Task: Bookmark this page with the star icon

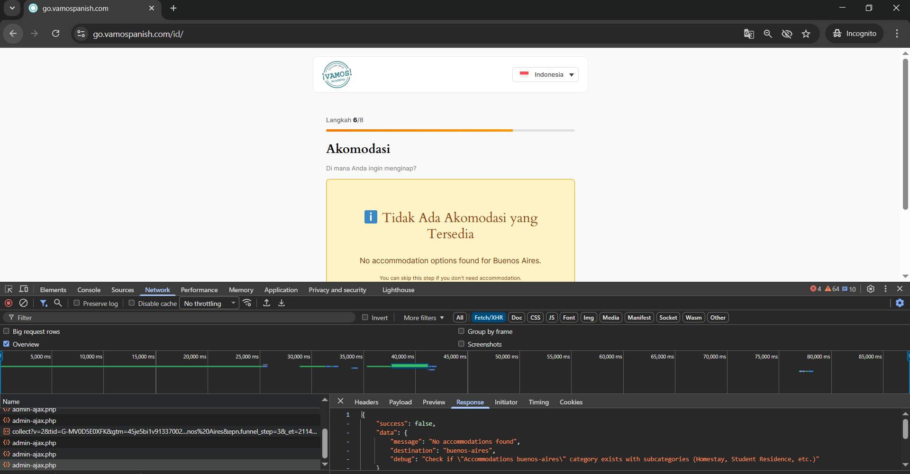Action: click(806, 34)
